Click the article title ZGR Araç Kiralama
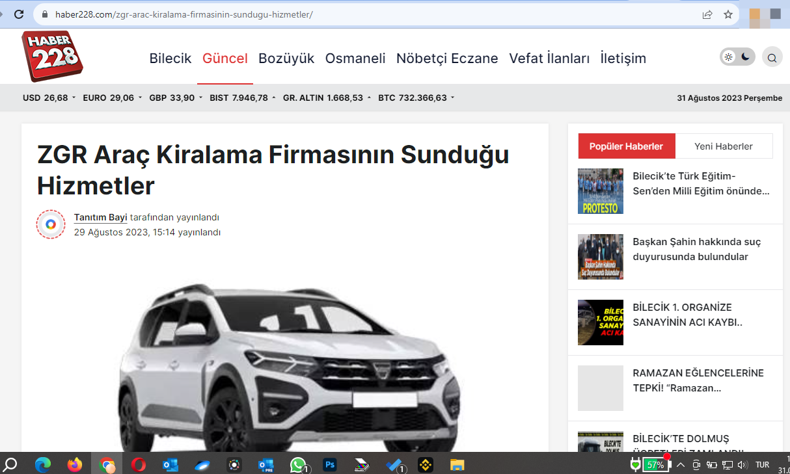This screenshot has height=474, width=790. 273,170
